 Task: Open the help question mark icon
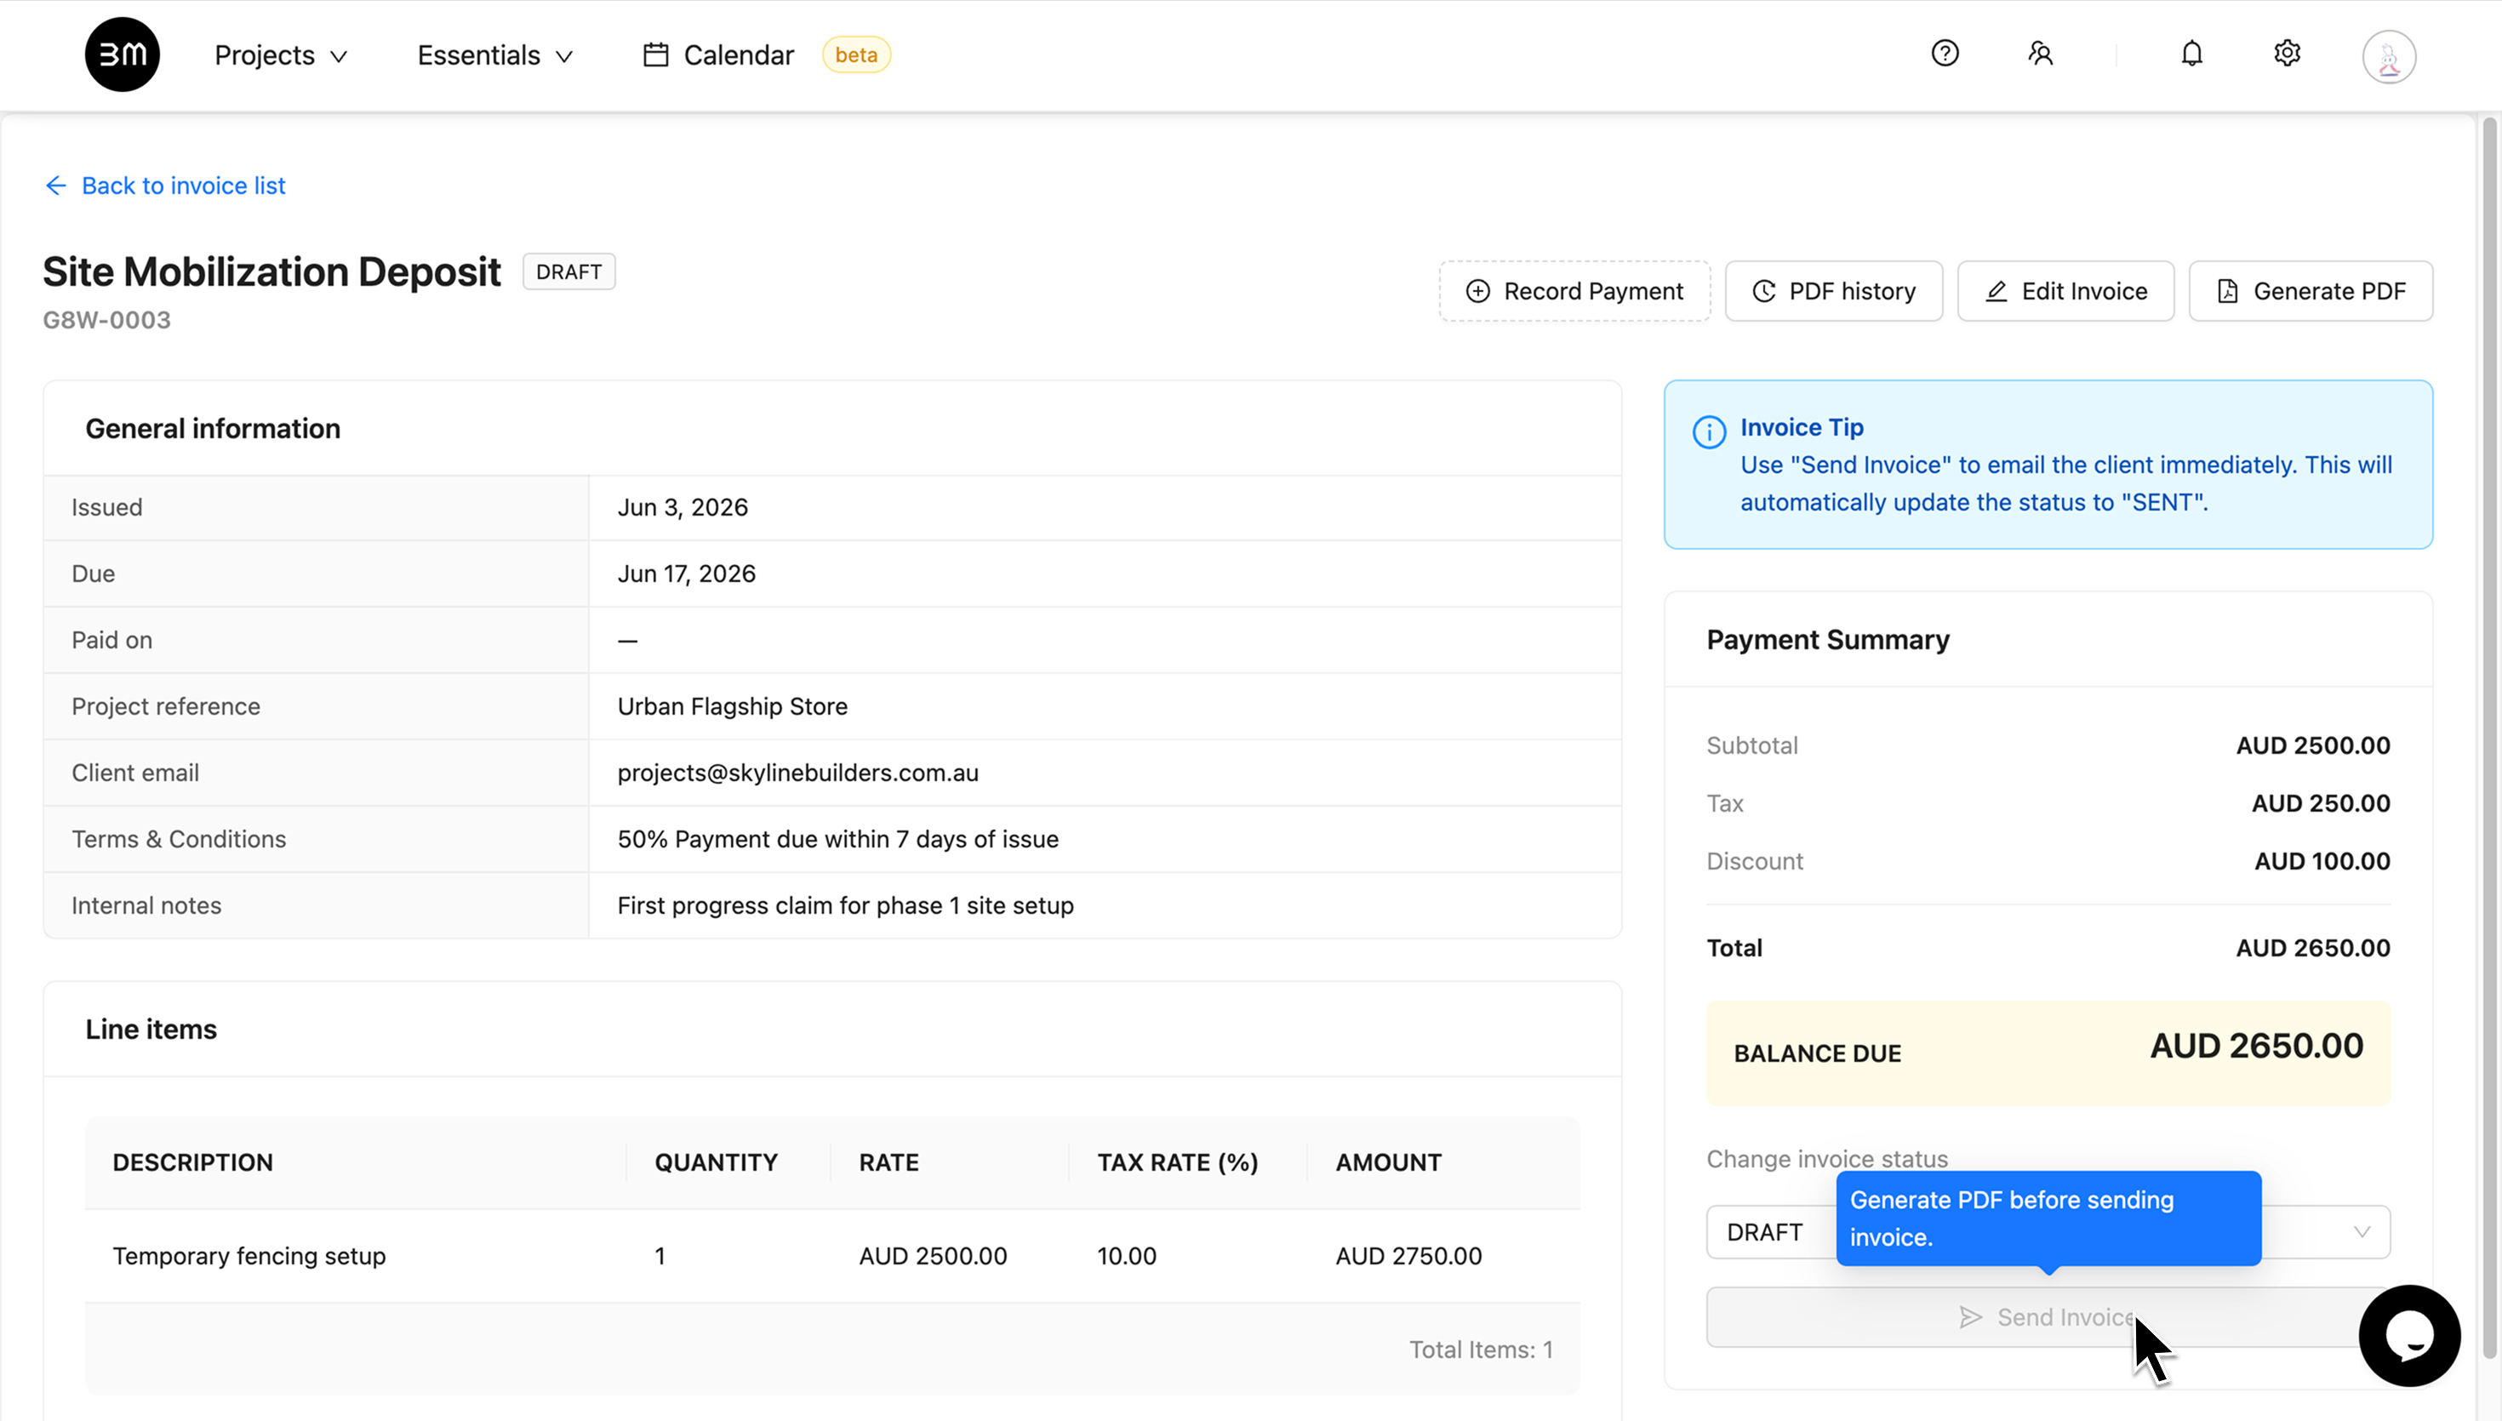(1945, 54)
